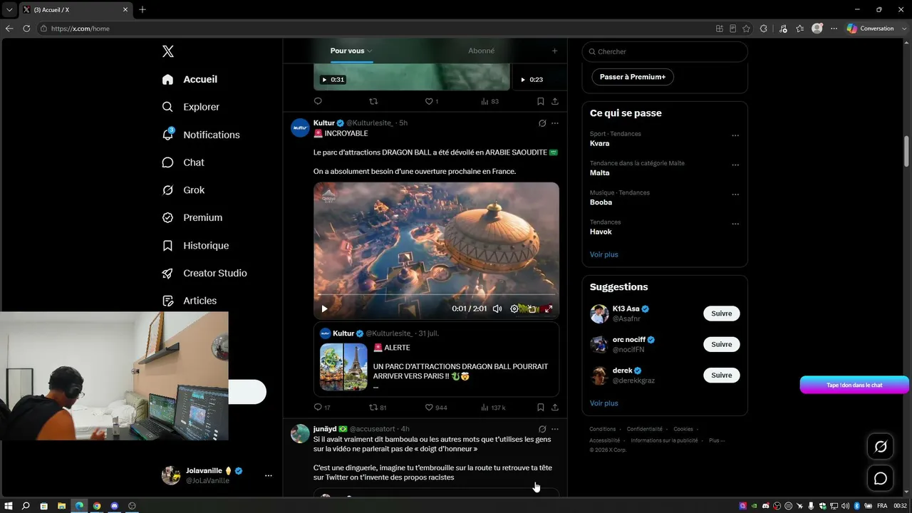Go to Accueil in the sidebar
This screenshot has height=513, width=912.
[190, 79]
